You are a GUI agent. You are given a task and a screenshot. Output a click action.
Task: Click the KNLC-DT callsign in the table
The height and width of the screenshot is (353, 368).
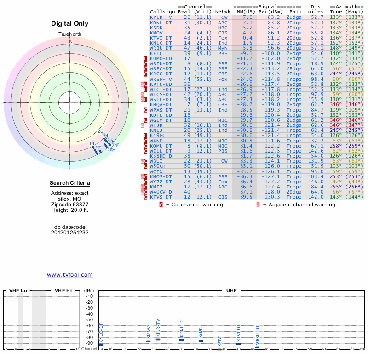click(x=161, y=43)
